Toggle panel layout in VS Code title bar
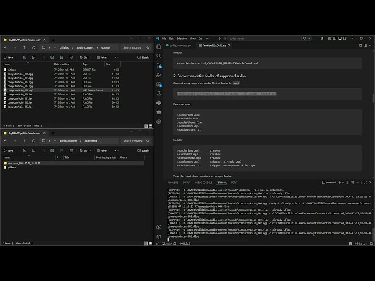Viewport: 375px width, 281px height. pyautogui.click(x=340, y=39)
